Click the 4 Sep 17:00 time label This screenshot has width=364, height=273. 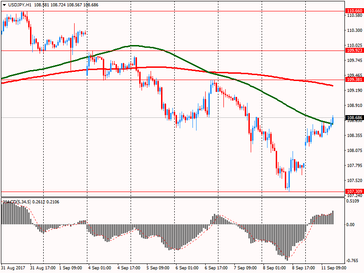click(x=129, y=268)
